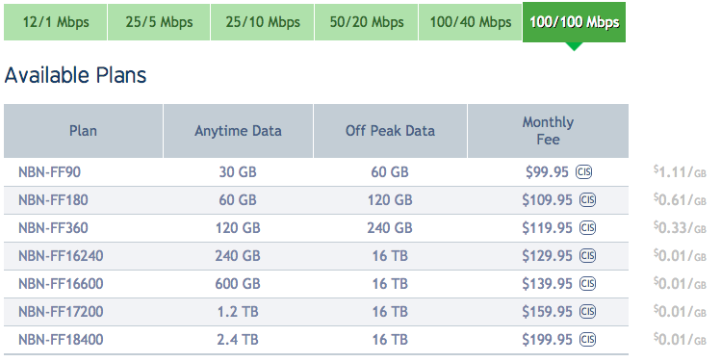Screen dimensions: 721x362
Task: Select the active 100/100 Mbps tab
Action: click(575, 22)
